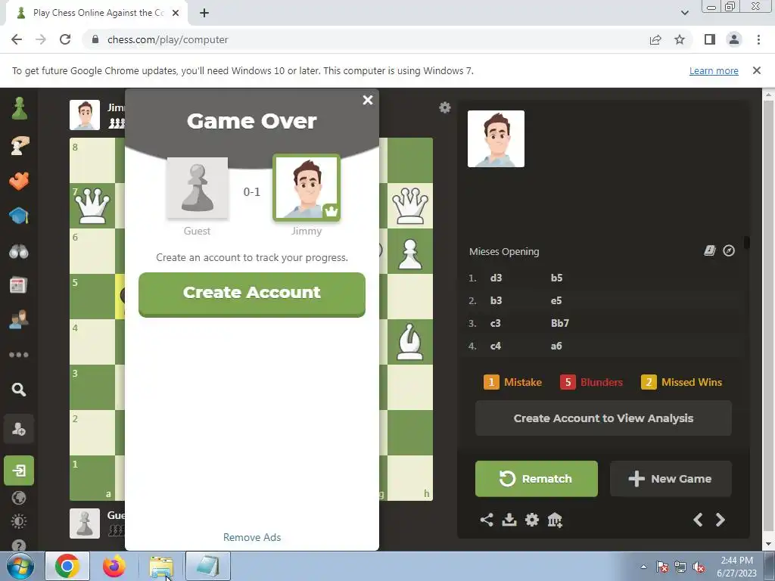Click the white queen on a7
The height and width of the screenshot is (581, 775).
[x=92, y=206]
